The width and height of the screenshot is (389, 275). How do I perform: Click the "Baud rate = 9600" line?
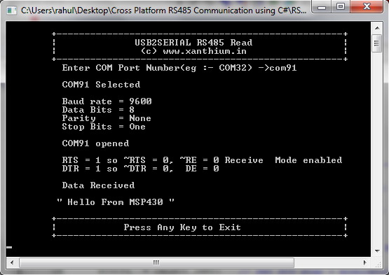[107, 101]
